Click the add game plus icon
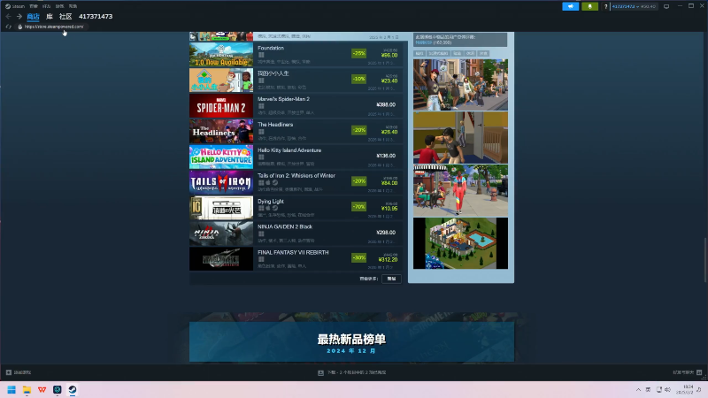The height and width of the screenshot is (398, 708). coord(9,372)
